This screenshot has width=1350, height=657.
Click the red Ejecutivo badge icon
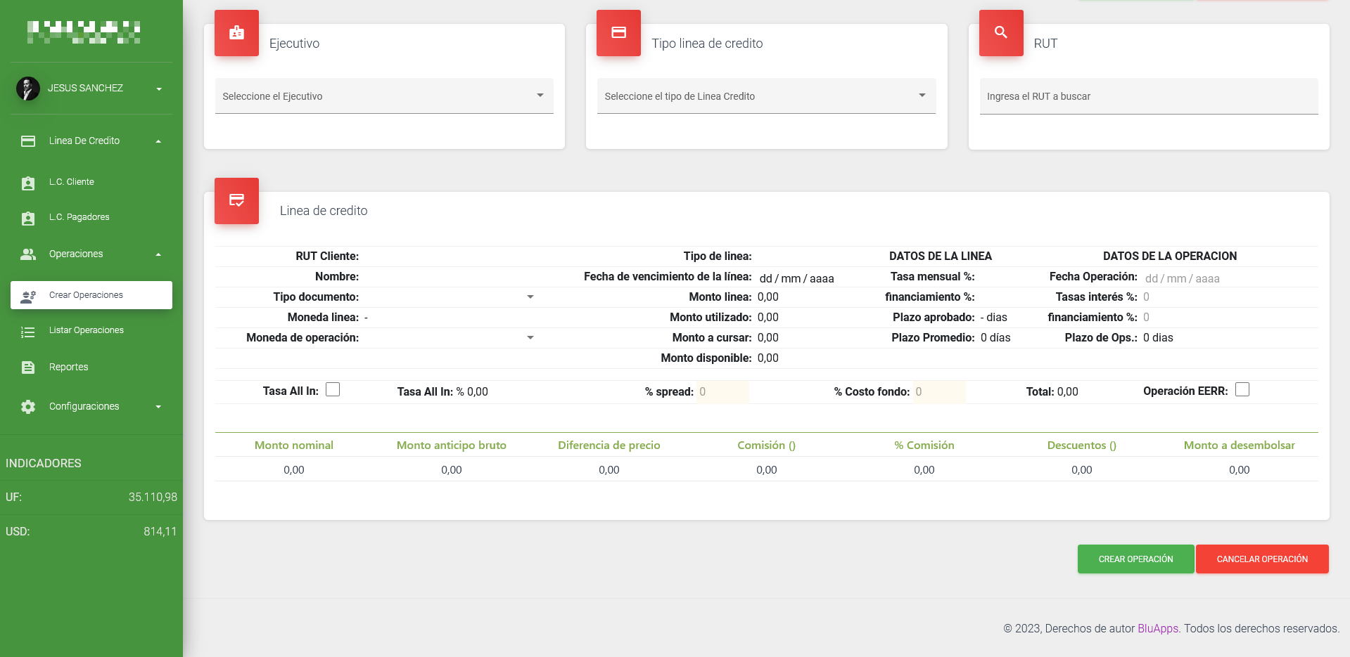(236, 33)
